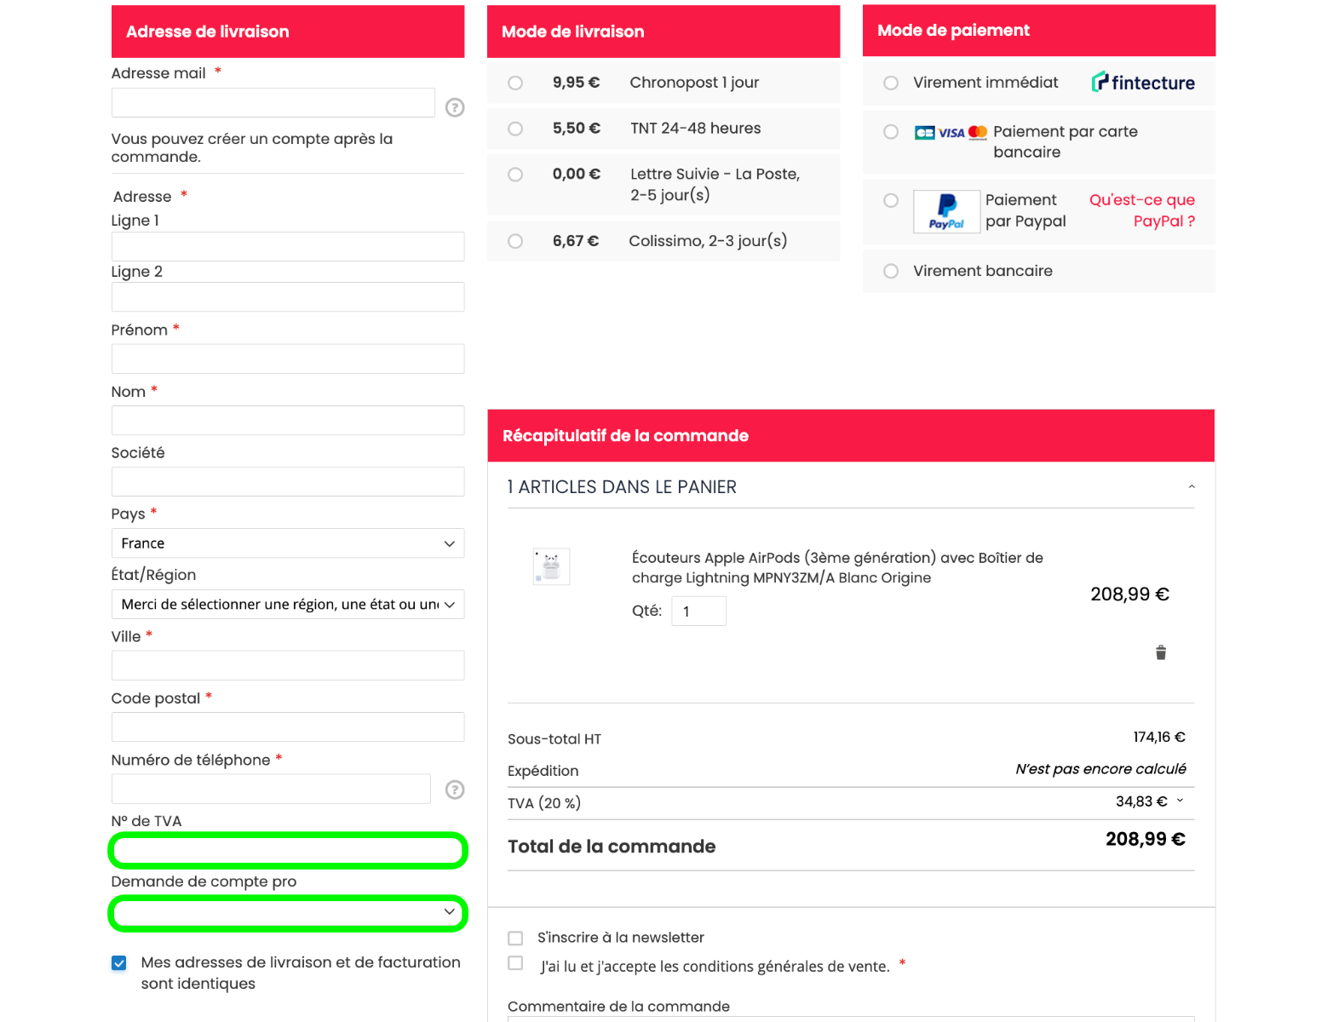
Task: Open the Demande de compte pro dropdown
Action: pos(288,913)
